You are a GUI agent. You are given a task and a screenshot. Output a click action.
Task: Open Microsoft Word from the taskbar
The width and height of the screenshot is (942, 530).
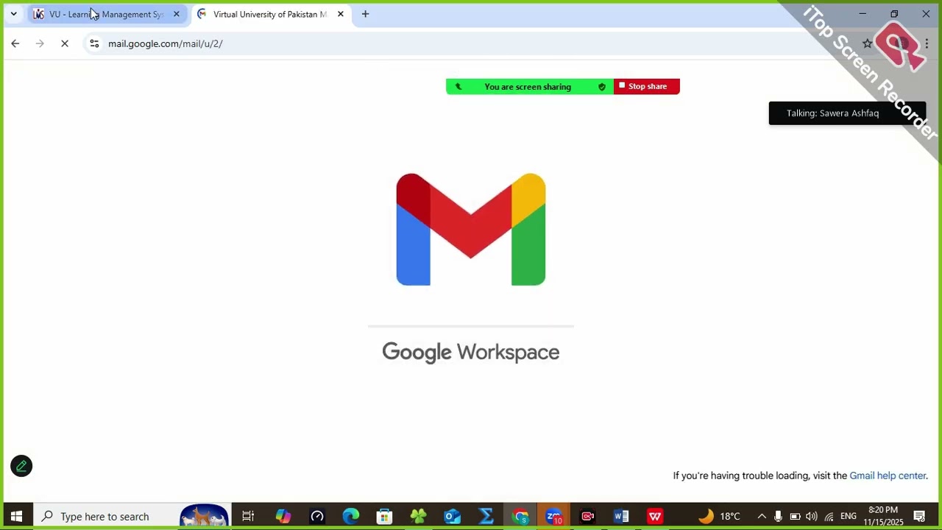point(621,516)
